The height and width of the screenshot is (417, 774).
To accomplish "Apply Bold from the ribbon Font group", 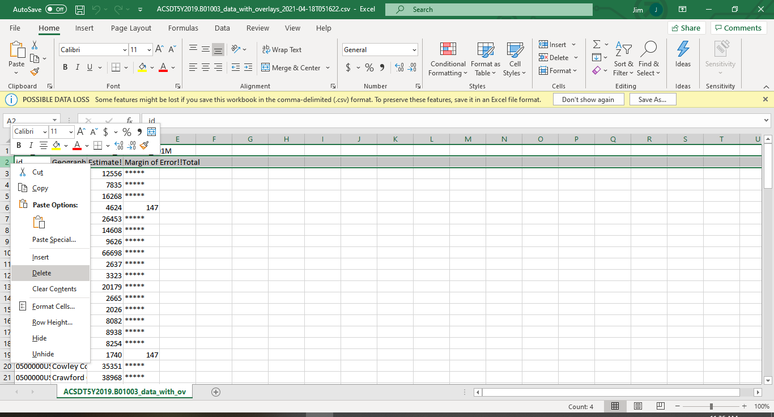I will click(x=65, y=67).
